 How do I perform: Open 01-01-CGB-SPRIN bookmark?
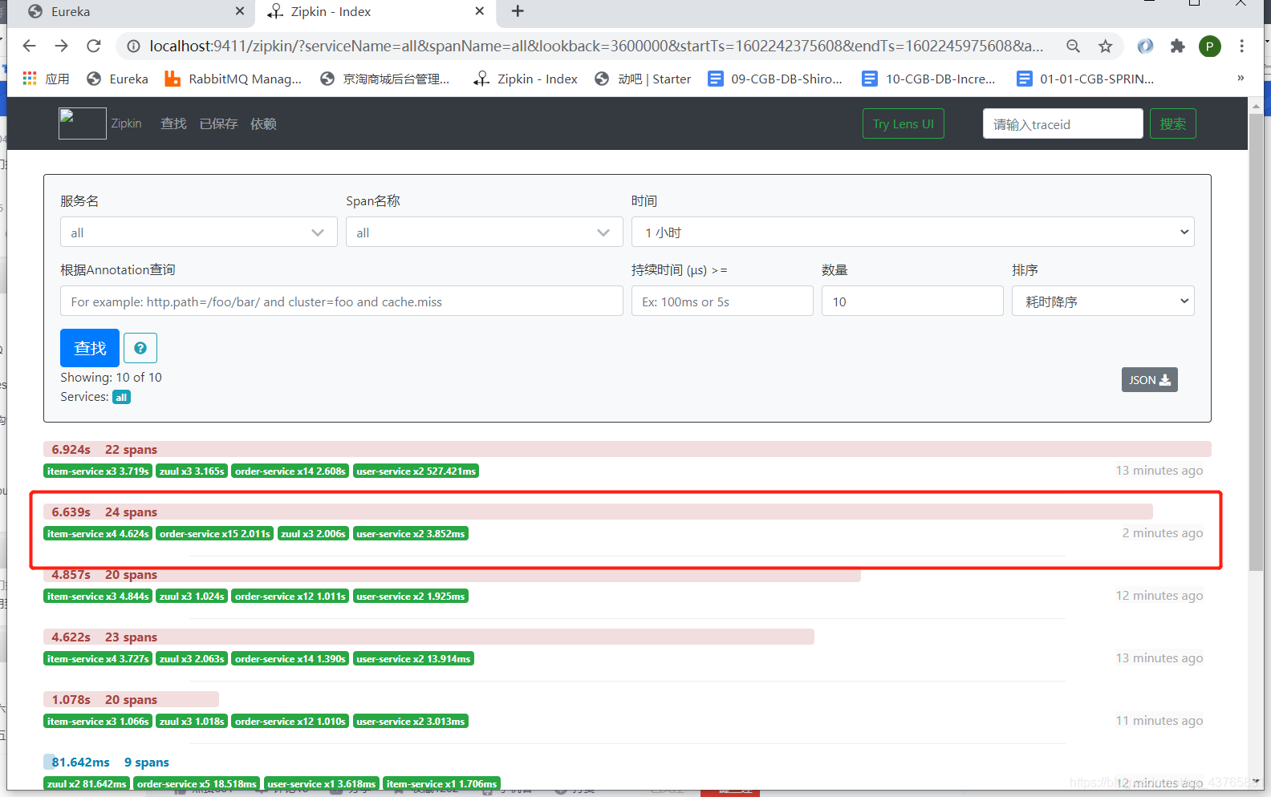1086,79
